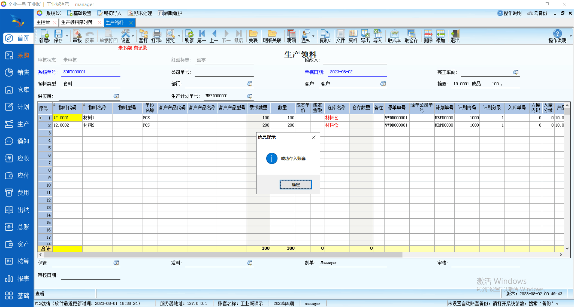
Task: Select the 导出 (Export) toolbar icon
Action: [x=365, y=36]
